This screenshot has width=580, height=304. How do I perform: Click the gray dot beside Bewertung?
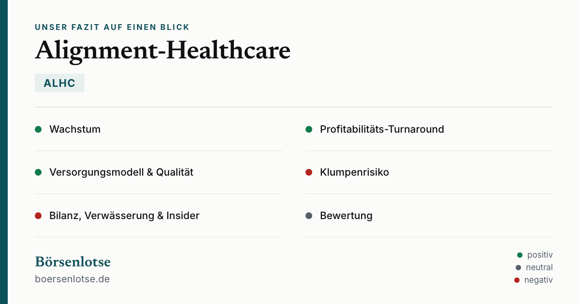[x=309, y=216]
